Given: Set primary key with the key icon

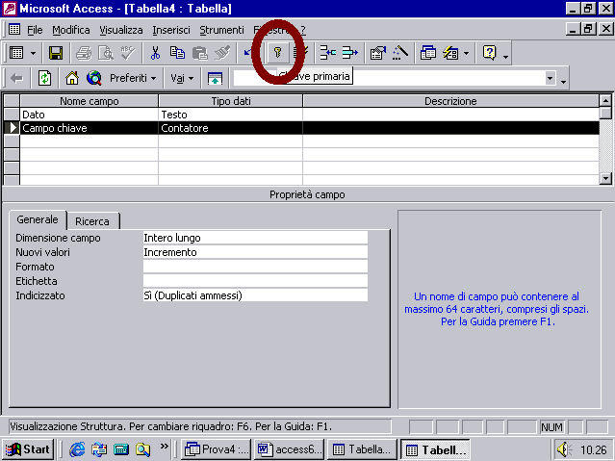Looking at the screenshot, I should tap(278, 53).
